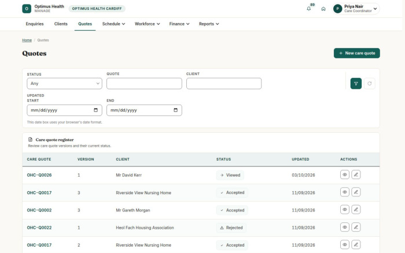Click the Rejected status badge
This screenshot has height=253, width=405.
pos(231,228)
